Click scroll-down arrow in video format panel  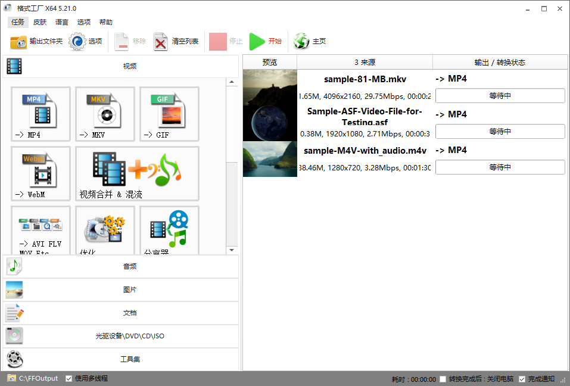tap(232, 250)
